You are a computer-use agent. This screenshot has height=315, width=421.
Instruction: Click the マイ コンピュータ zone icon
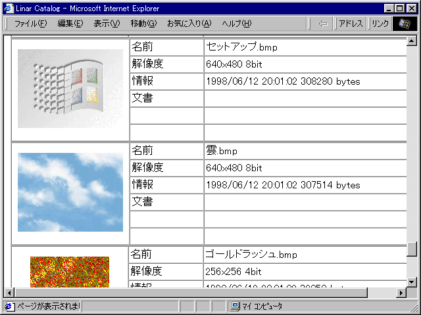pos(235,306)
